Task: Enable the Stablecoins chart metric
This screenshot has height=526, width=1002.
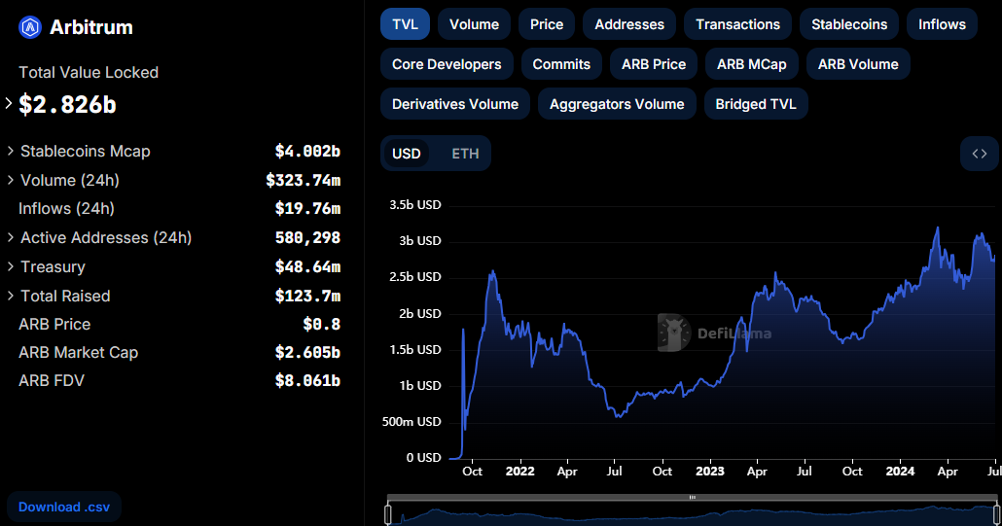Action: click(849, 24)
